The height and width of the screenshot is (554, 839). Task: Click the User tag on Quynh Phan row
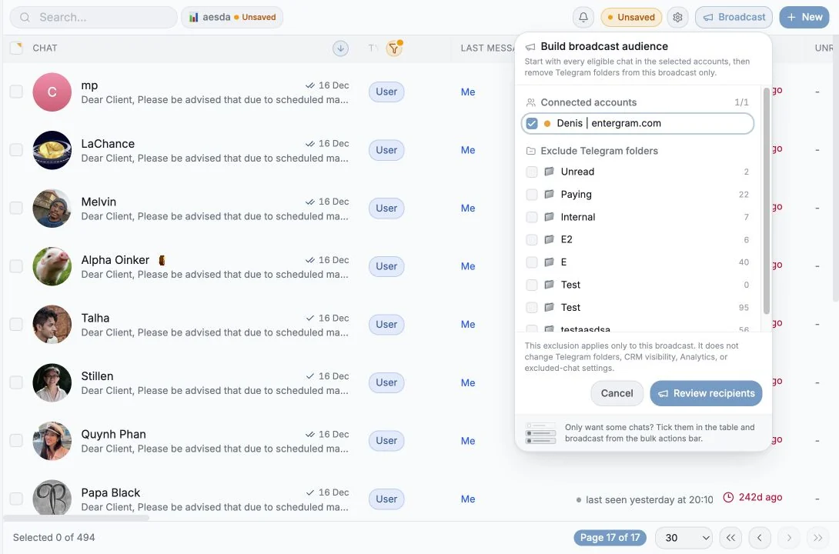386,441
